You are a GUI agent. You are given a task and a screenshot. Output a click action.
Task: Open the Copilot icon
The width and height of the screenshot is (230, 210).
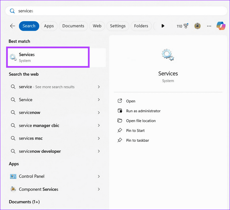(221, 26)
